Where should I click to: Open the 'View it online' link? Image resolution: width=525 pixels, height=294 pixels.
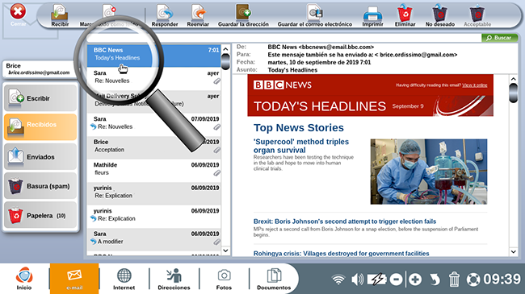tap(474, 85)
